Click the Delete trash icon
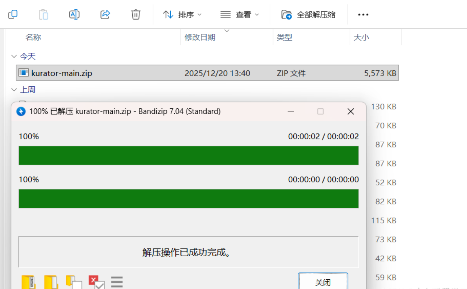 136,14
